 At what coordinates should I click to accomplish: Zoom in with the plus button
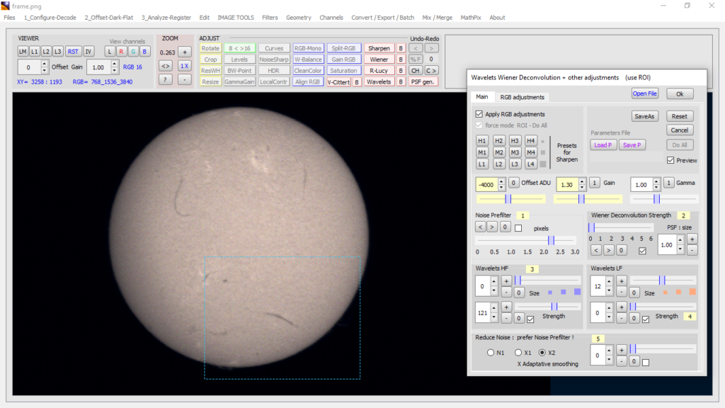[185, 52]
